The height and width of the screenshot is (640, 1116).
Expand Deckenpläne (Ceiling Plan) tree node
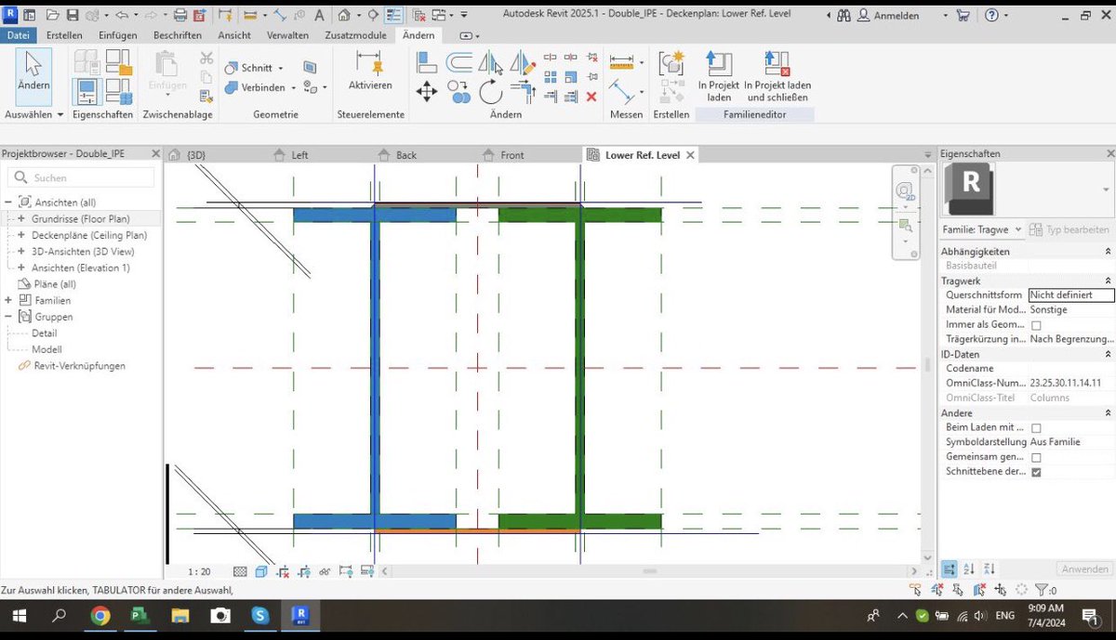(21, 235)
